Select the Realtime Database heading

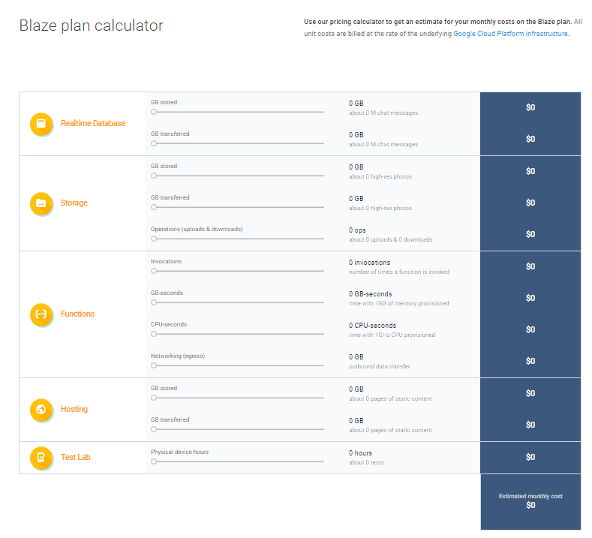pyautogui.click(x=93, y=124)
